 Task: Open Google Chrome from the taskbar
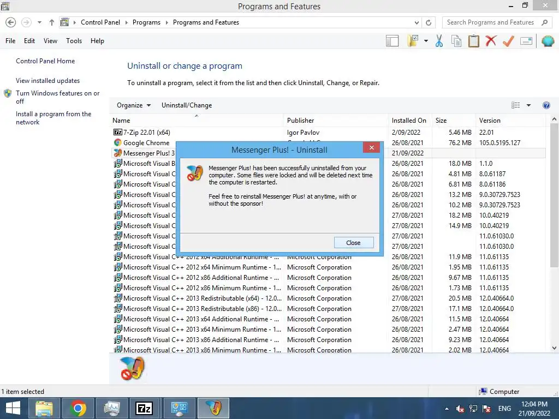coord(78,408)
